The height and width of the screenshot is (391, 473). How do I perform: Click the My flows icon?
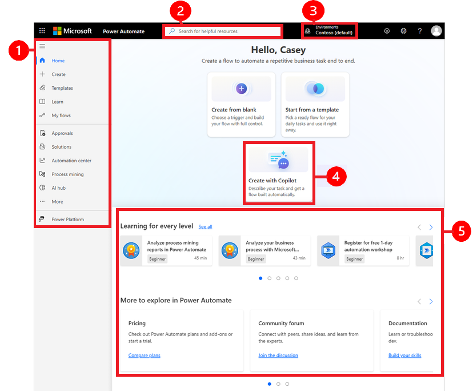pos(42,115)
